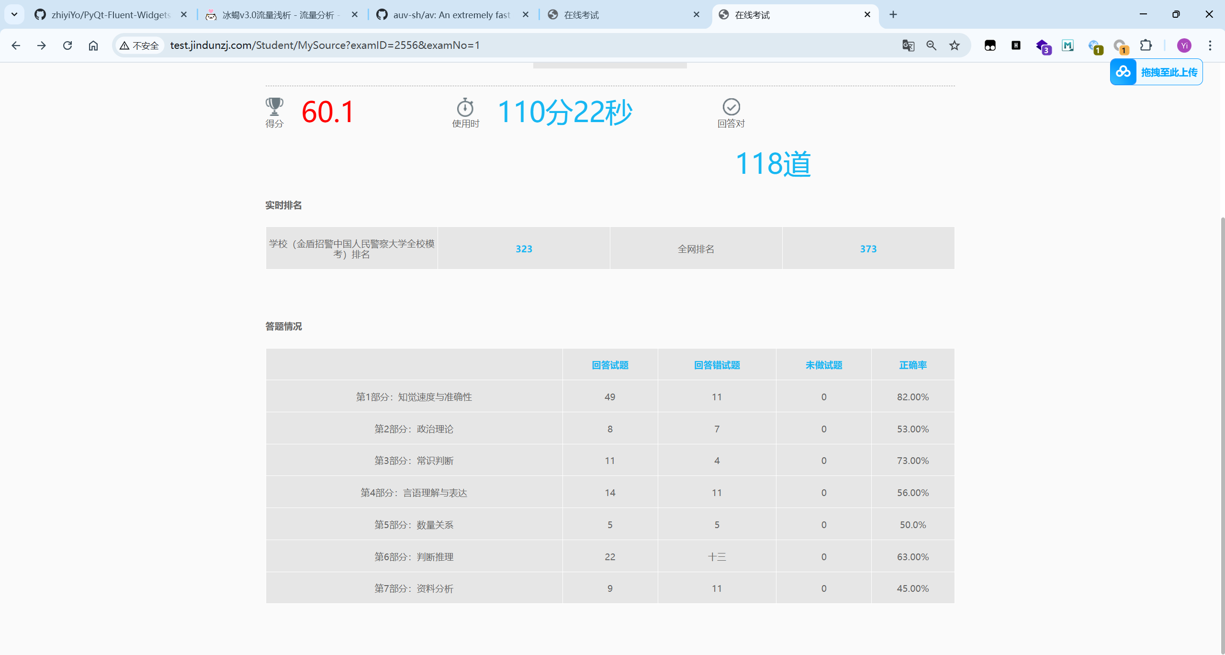Viewport: 1225px width, 655px height.
Task: Close the auv-sh/av GitHub tab
Action: point(526,15)
